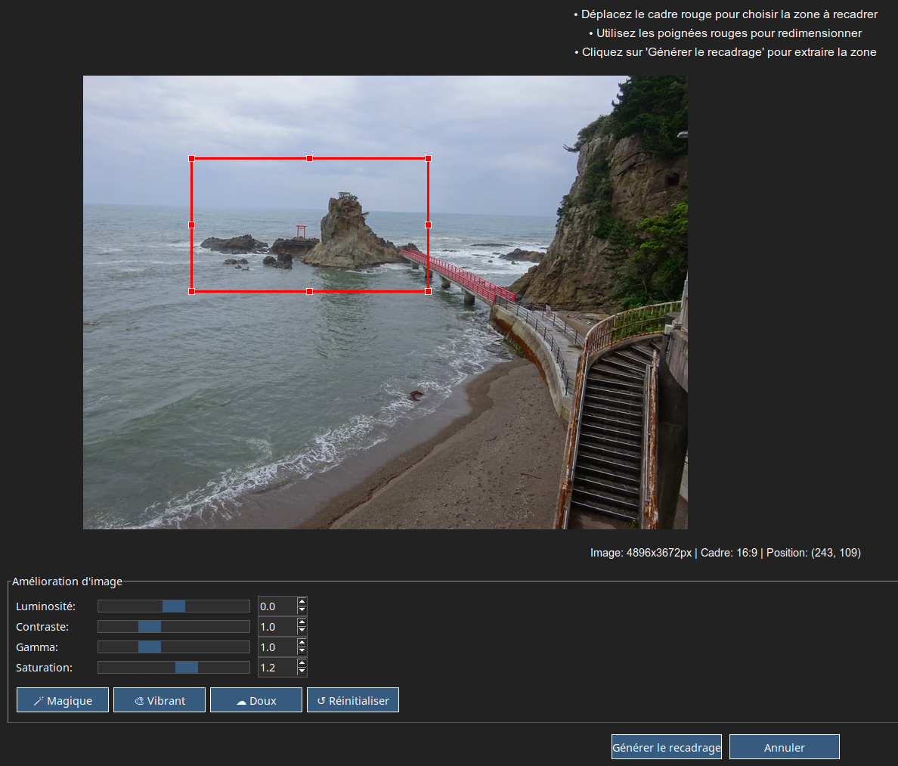Viewport: 898px width, 766px height.
Task: Click the Gamma slider handle
Action: pyautogui.click(x=150, y=647)
